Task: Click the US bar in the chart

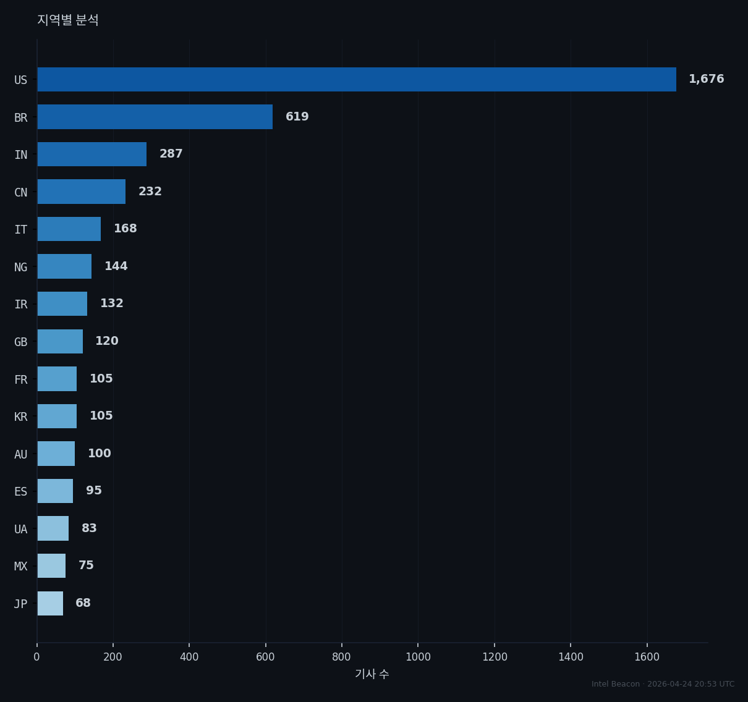Action: pos(357,80)
